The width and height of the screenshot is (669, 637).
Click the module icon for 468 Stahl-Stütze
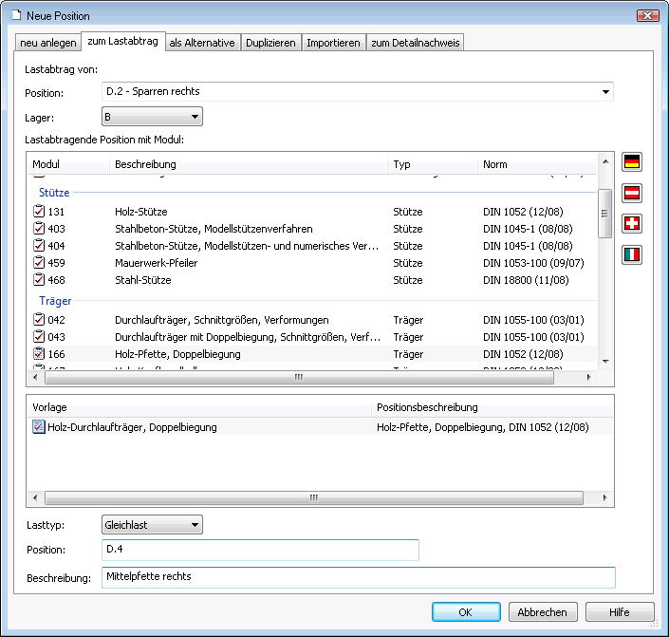tap(39, 280)
